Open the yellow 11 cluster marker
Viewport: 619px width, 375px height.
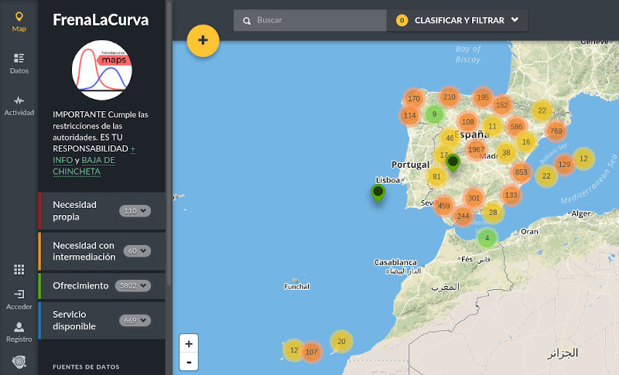pyautogui.click(x=492, y=126)
